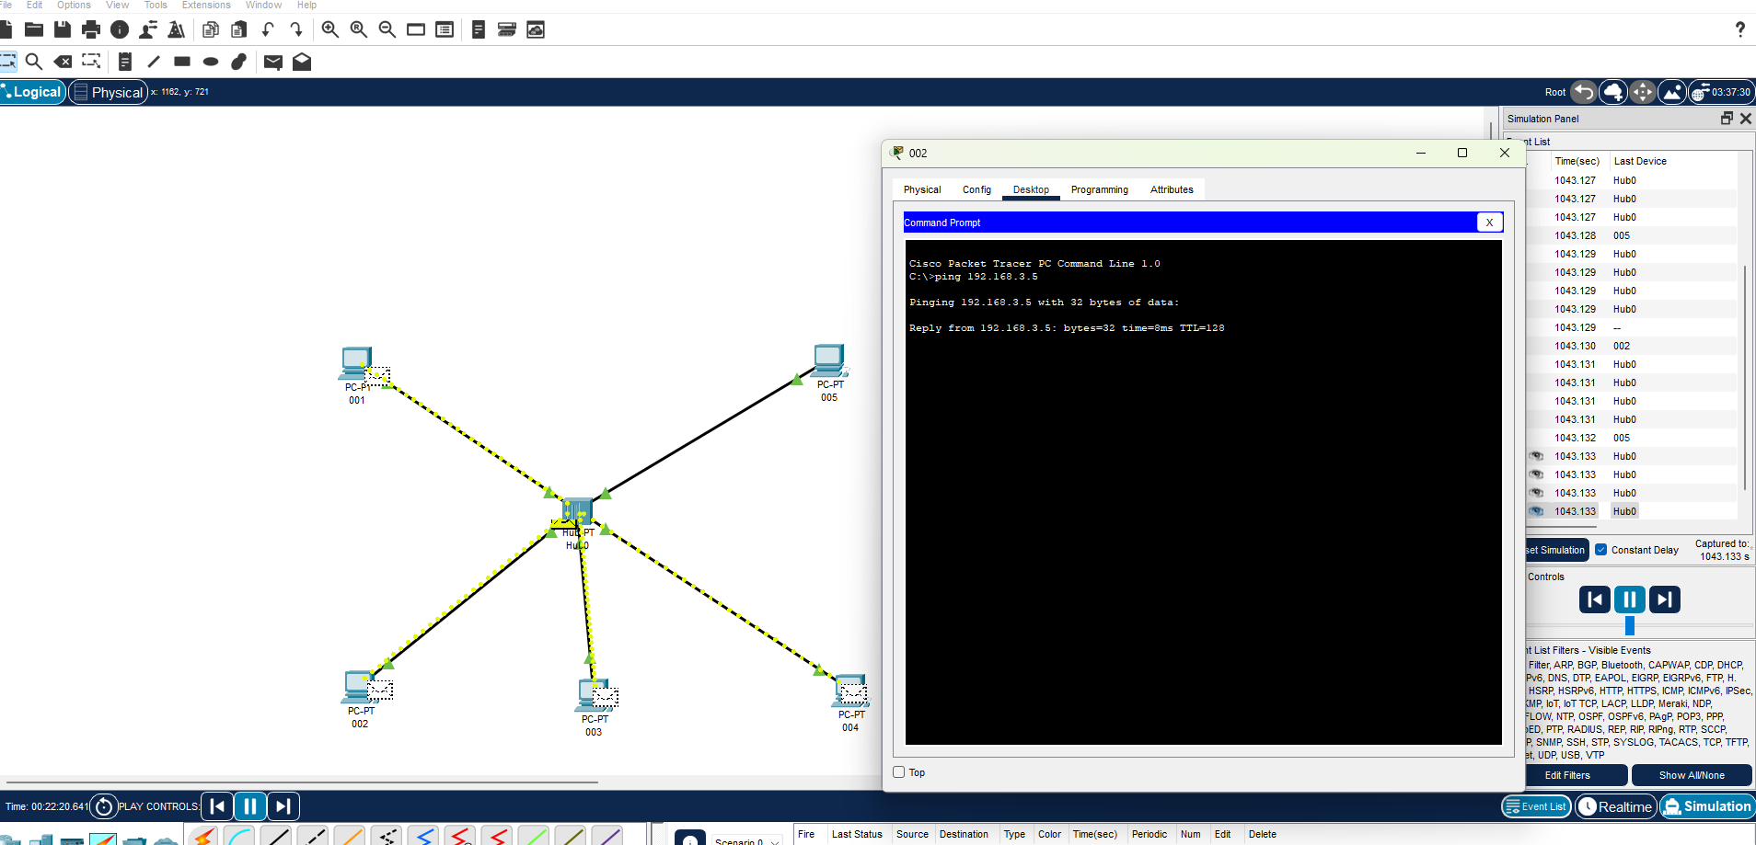Viewport: 1756px width, 845px height.
Task: Open the Extensions menu
Action: pyautogui.click(x=206, y=5)
